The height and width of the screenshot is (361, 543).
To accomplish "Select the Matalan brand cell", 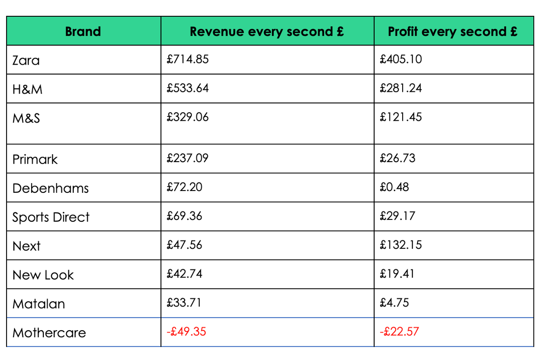I will tap(39, 304).
